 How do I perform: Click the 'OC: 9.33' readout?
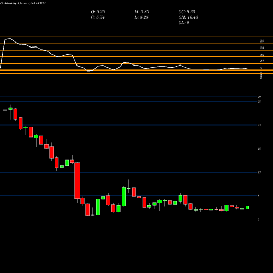[x=187, y=11]
